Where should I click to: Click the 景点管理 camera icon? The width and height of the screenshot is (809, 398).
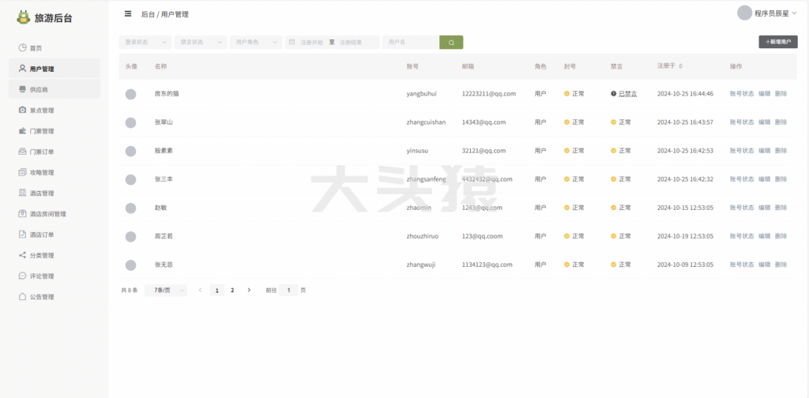point(22,110)
